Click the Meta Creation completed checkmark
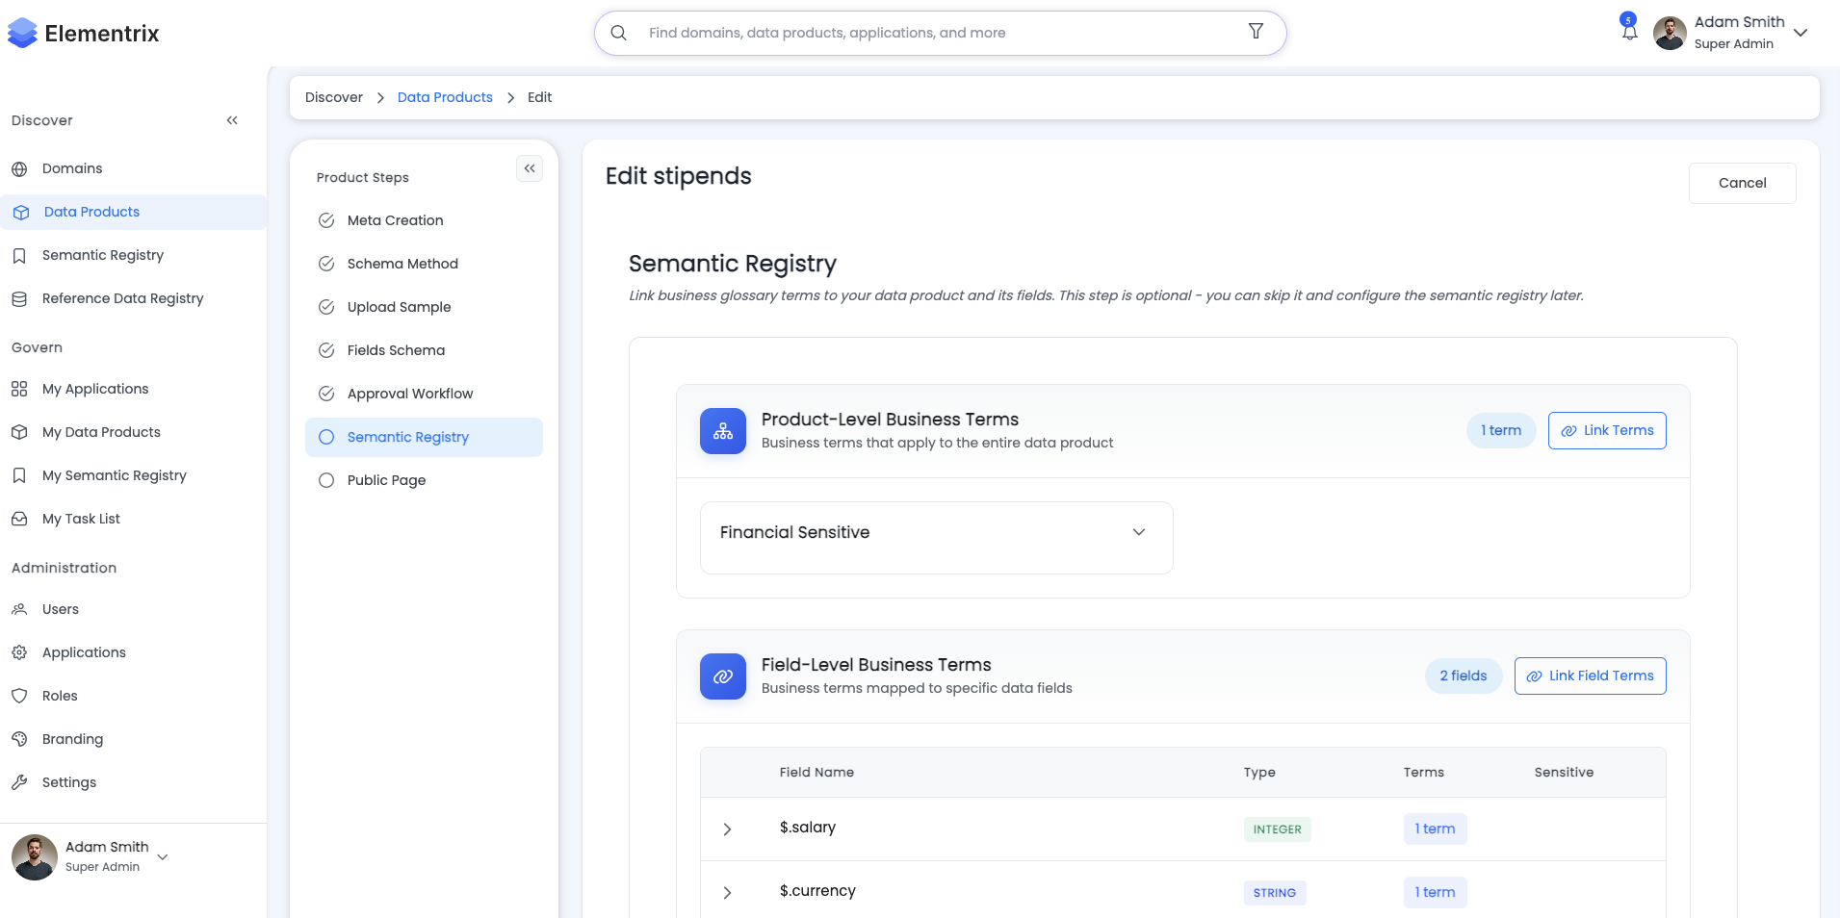Viewport: 1840px width, 918px height. click(x=326, y=220)
